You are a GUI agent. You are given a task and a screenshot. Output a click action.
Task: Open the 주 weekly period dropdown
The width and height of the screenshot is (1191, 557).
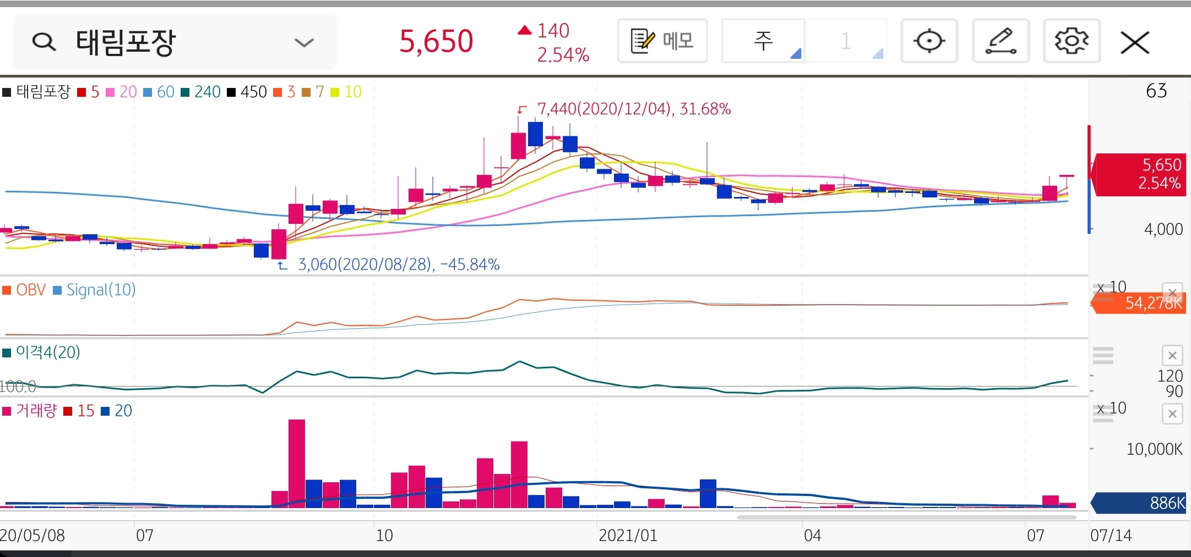764,41
